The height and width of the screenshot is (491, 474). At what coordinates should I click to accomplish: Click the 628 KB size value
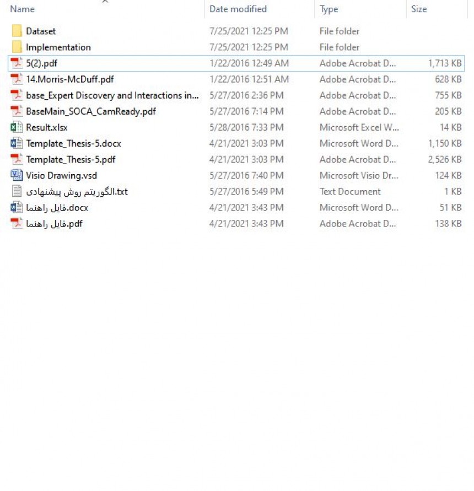click(448, 79)
